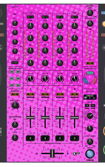Click the Beat left arrow button
Screen dimensions: 105x167
tap(87, 105)
